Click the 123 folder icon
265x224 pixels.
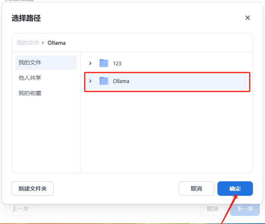coord(104,63)
